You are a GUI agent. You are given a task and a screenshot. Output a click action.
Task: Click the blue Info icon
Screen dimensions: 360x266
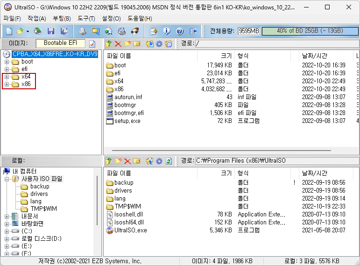coord(167,31)
